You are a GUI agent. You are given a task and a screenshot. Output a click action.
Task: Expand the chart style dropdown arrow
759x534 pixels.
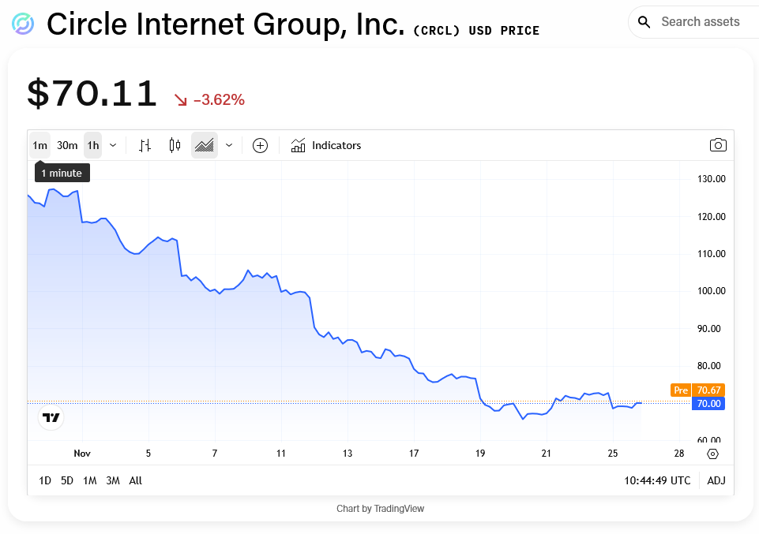[229, 145]
